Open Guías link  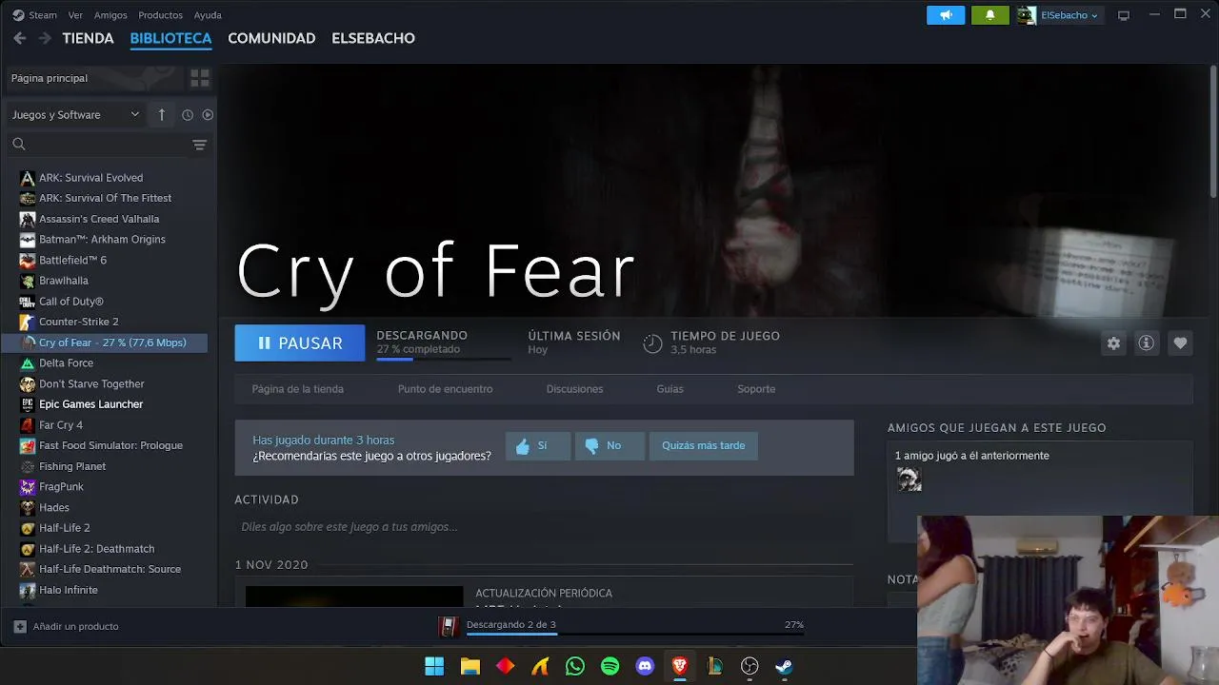[669, 389]
